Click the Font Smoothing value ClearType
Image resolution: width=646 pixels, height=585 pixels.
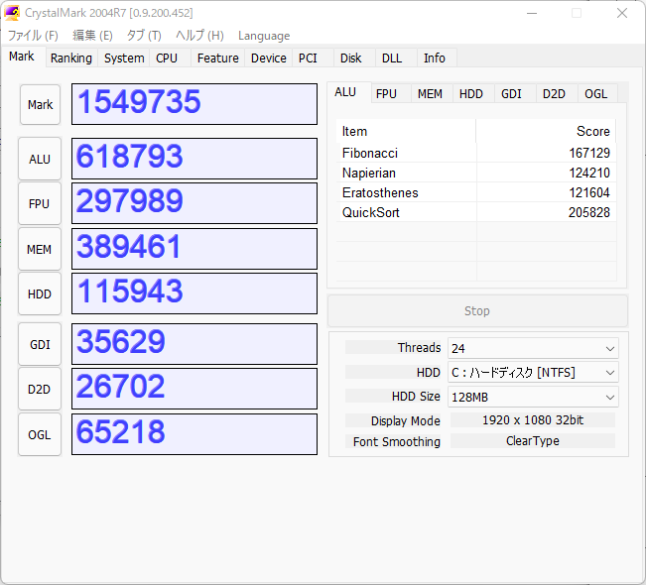click(x=533, y=441)
